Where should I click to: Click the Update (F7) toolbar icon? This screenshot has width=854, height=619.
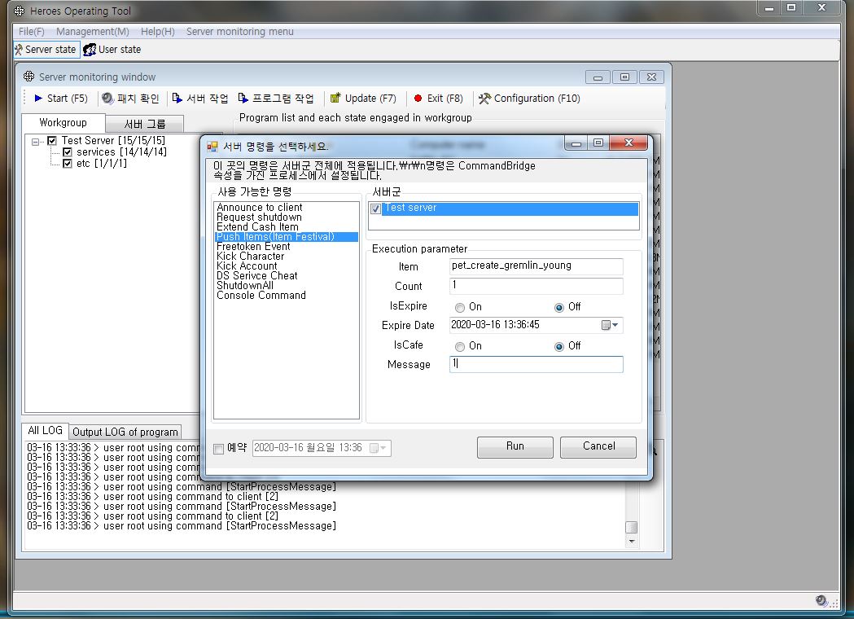(x=335, y=98)
